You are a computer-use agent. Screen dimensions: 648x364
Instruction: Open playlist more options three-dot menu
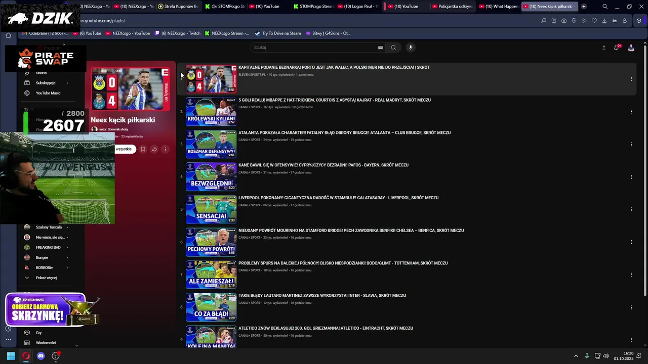(165, 149)
